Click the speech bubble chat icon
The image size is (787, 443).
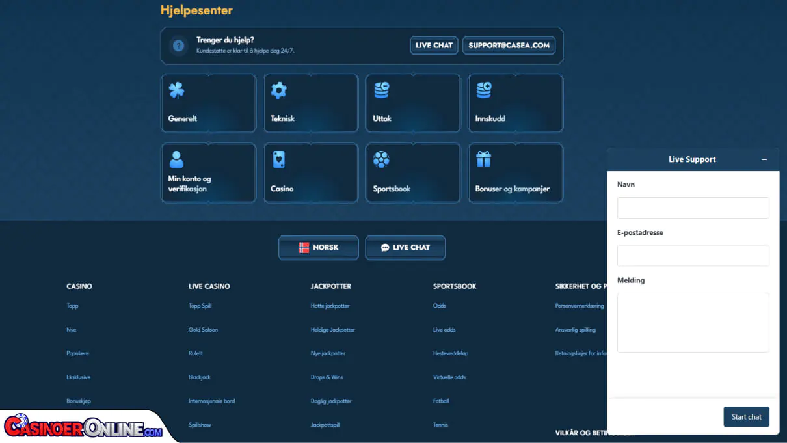click(x=386, y=247)
